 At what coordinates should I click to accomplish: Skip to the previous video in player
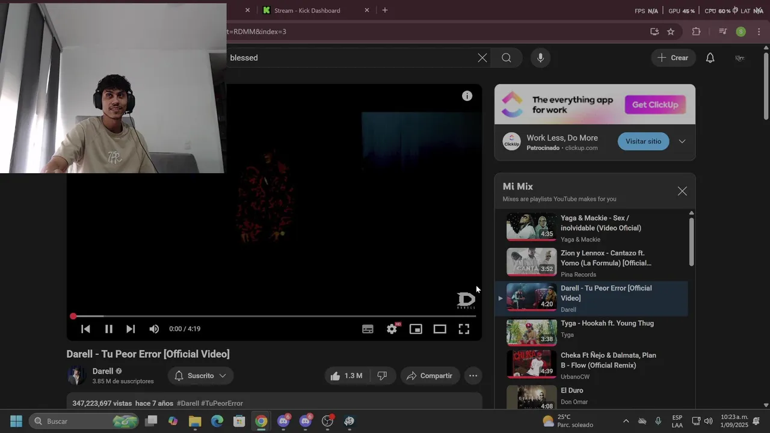click(85, 329)
